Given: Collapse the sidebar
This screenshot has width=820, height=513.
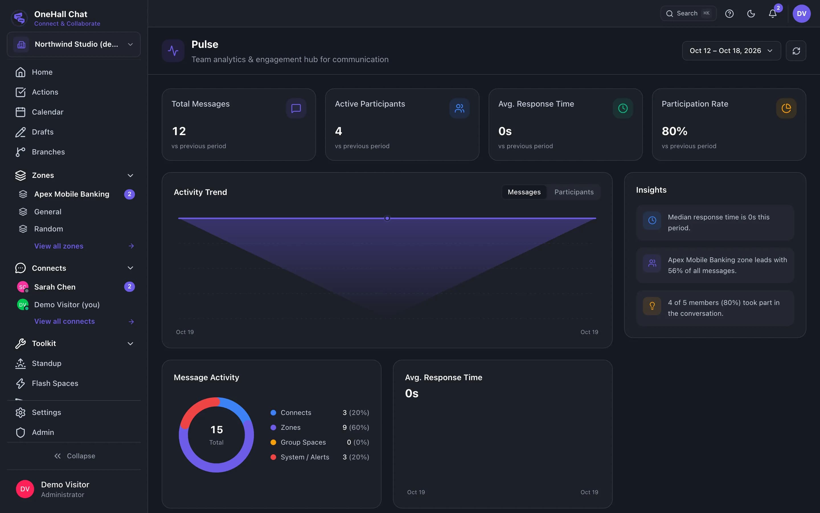Looking at the screenshot, I should click(x=75, y=456).
